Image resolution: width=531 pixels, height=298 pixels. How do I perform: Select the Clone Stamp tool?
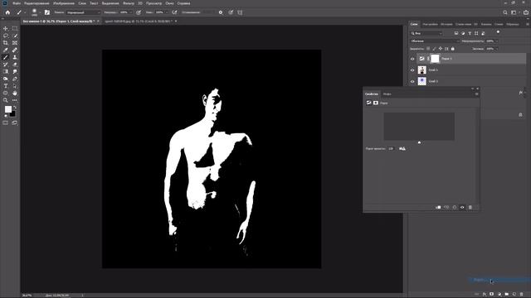15,57
